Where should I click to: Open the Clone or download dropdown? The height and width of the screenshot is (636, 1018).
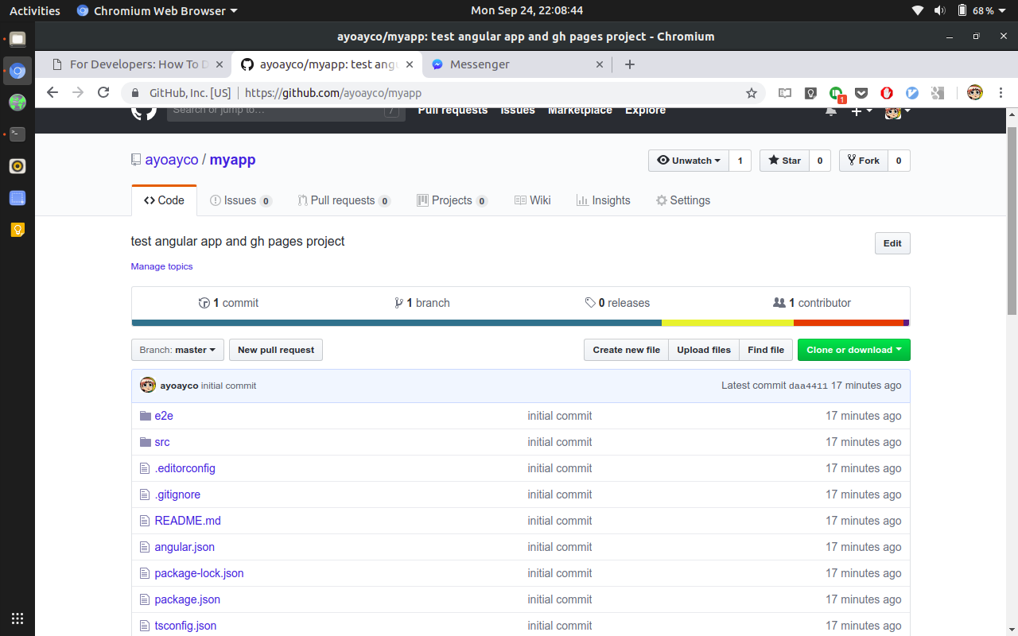(x=853, y=350)
